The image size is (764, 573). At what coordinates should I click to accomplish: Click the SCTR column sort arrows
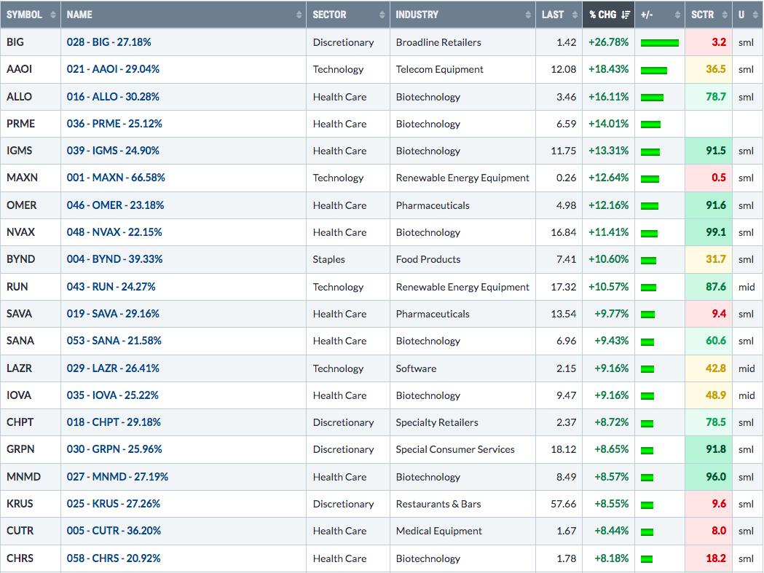click(725, 15)
